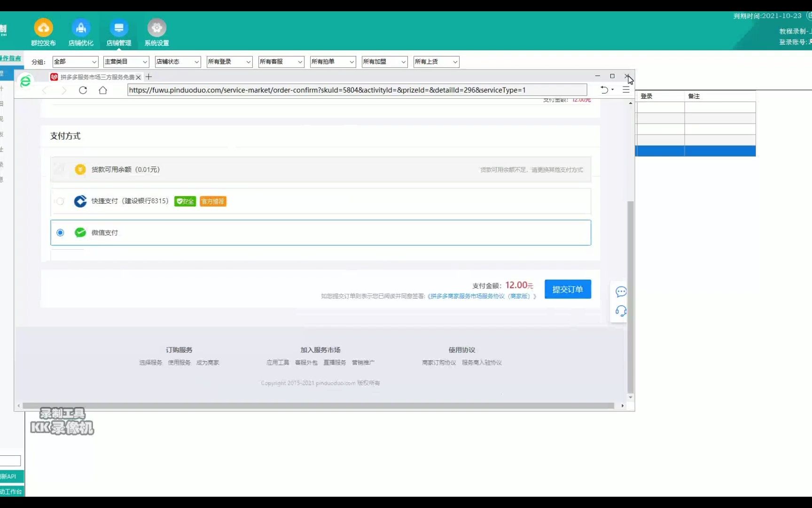Select the highlighted blue table row

(695, 151)
